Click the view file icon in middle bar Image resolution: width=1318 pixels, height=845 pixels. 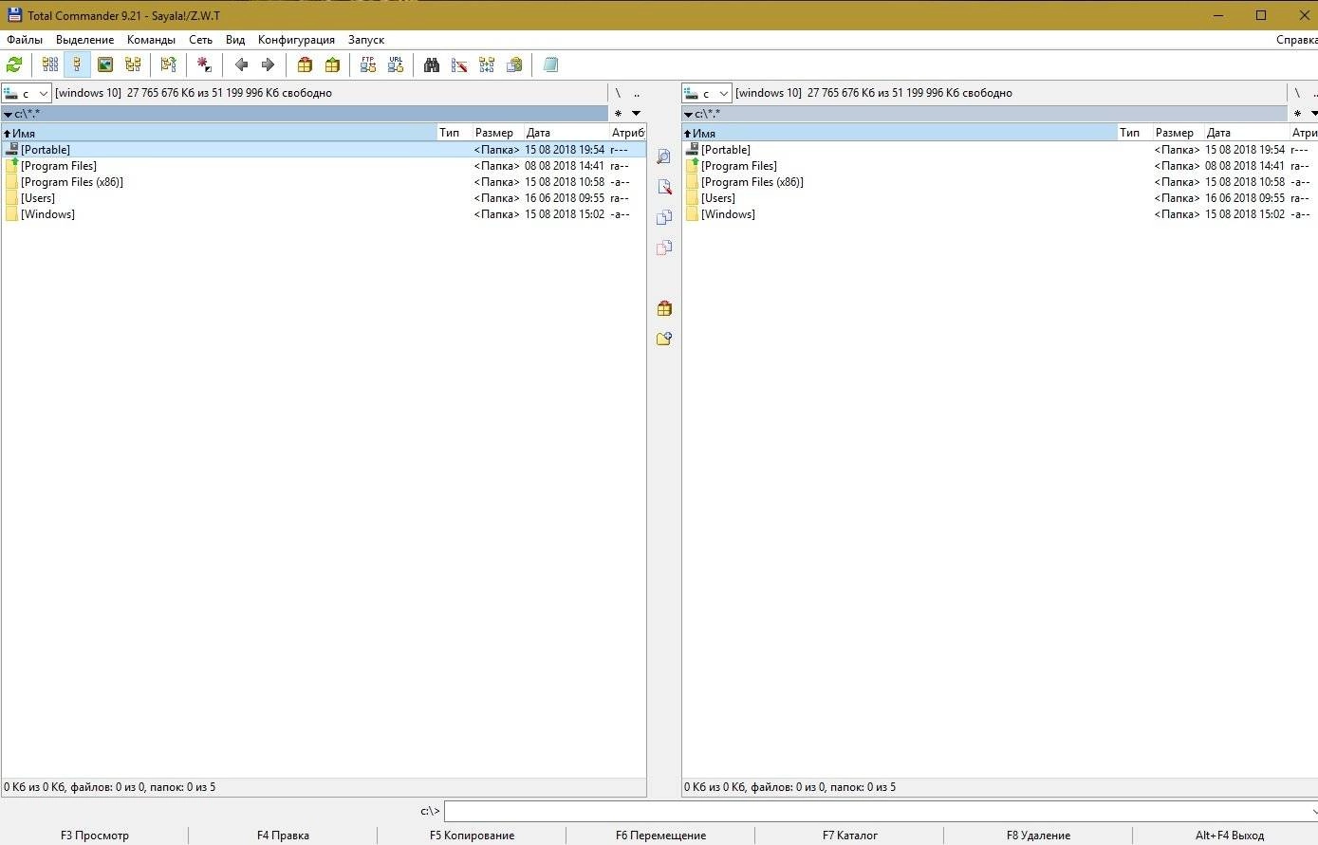coord(664,156)
